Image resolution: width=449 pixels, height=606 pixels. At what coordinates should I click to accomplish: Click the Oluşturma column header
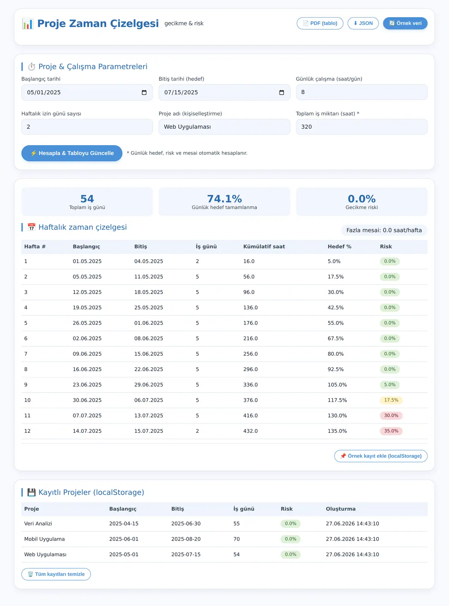[x=340, y=509]
